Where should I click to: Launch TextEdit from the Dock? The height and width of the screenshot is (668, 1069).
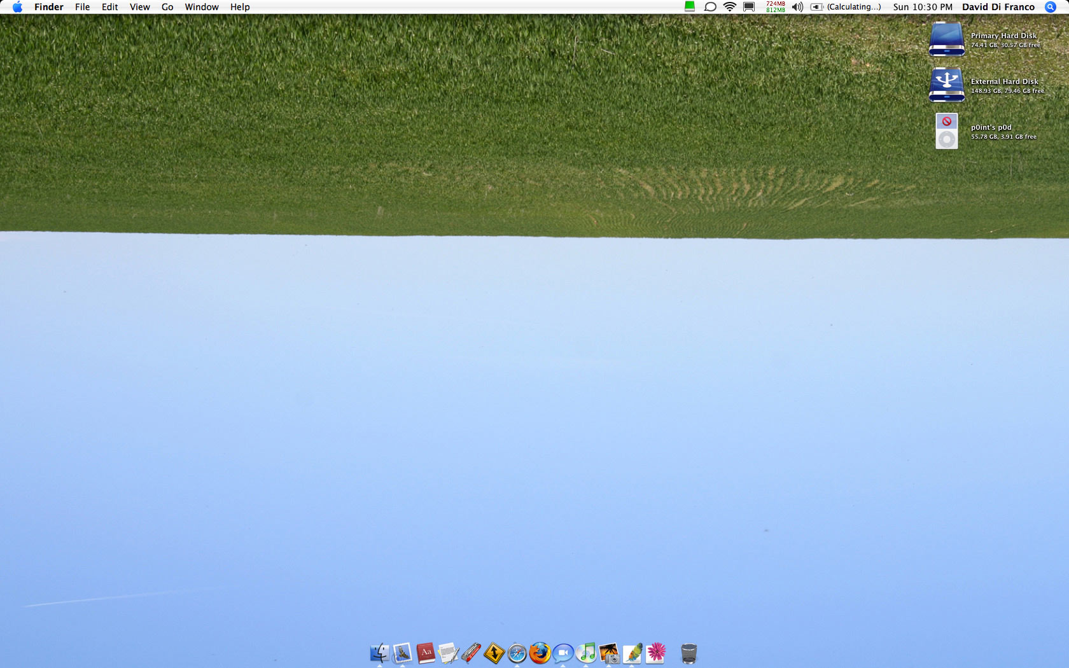(x=449, y=653)
